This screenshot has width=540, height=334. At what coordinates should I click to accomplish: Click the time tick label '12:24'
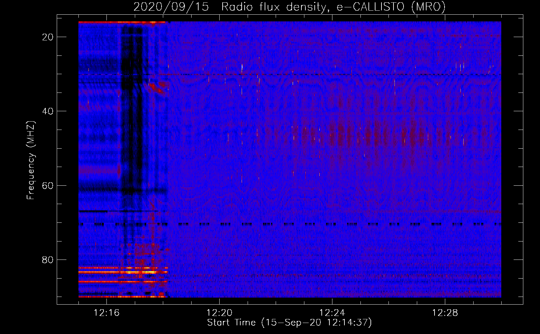point(332,313)
